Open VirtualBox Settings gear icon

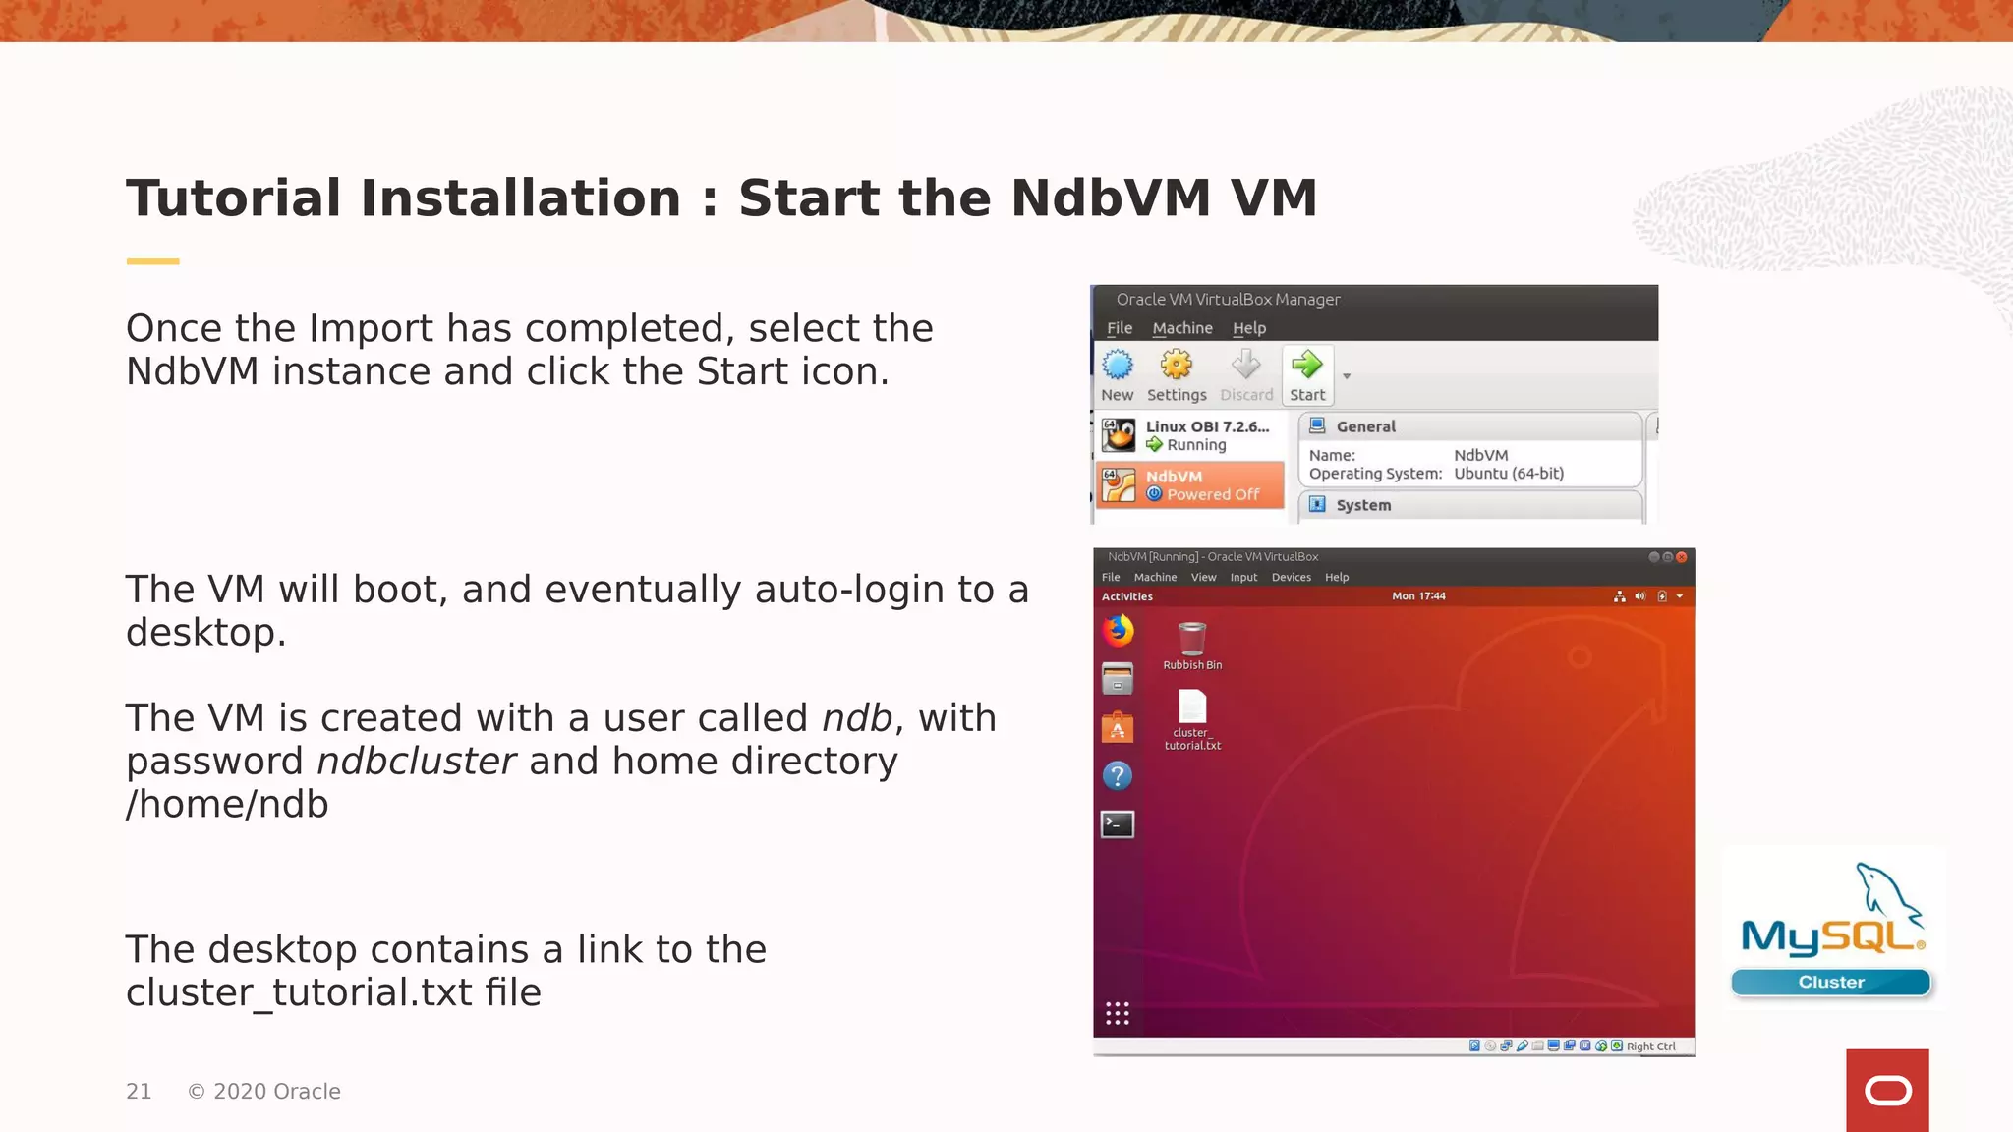tap(1176, 365)
